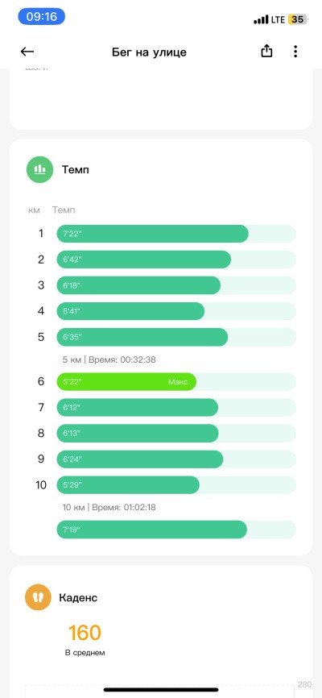
Task: Open the three-dot more options menu
Action: pos(295,52)
